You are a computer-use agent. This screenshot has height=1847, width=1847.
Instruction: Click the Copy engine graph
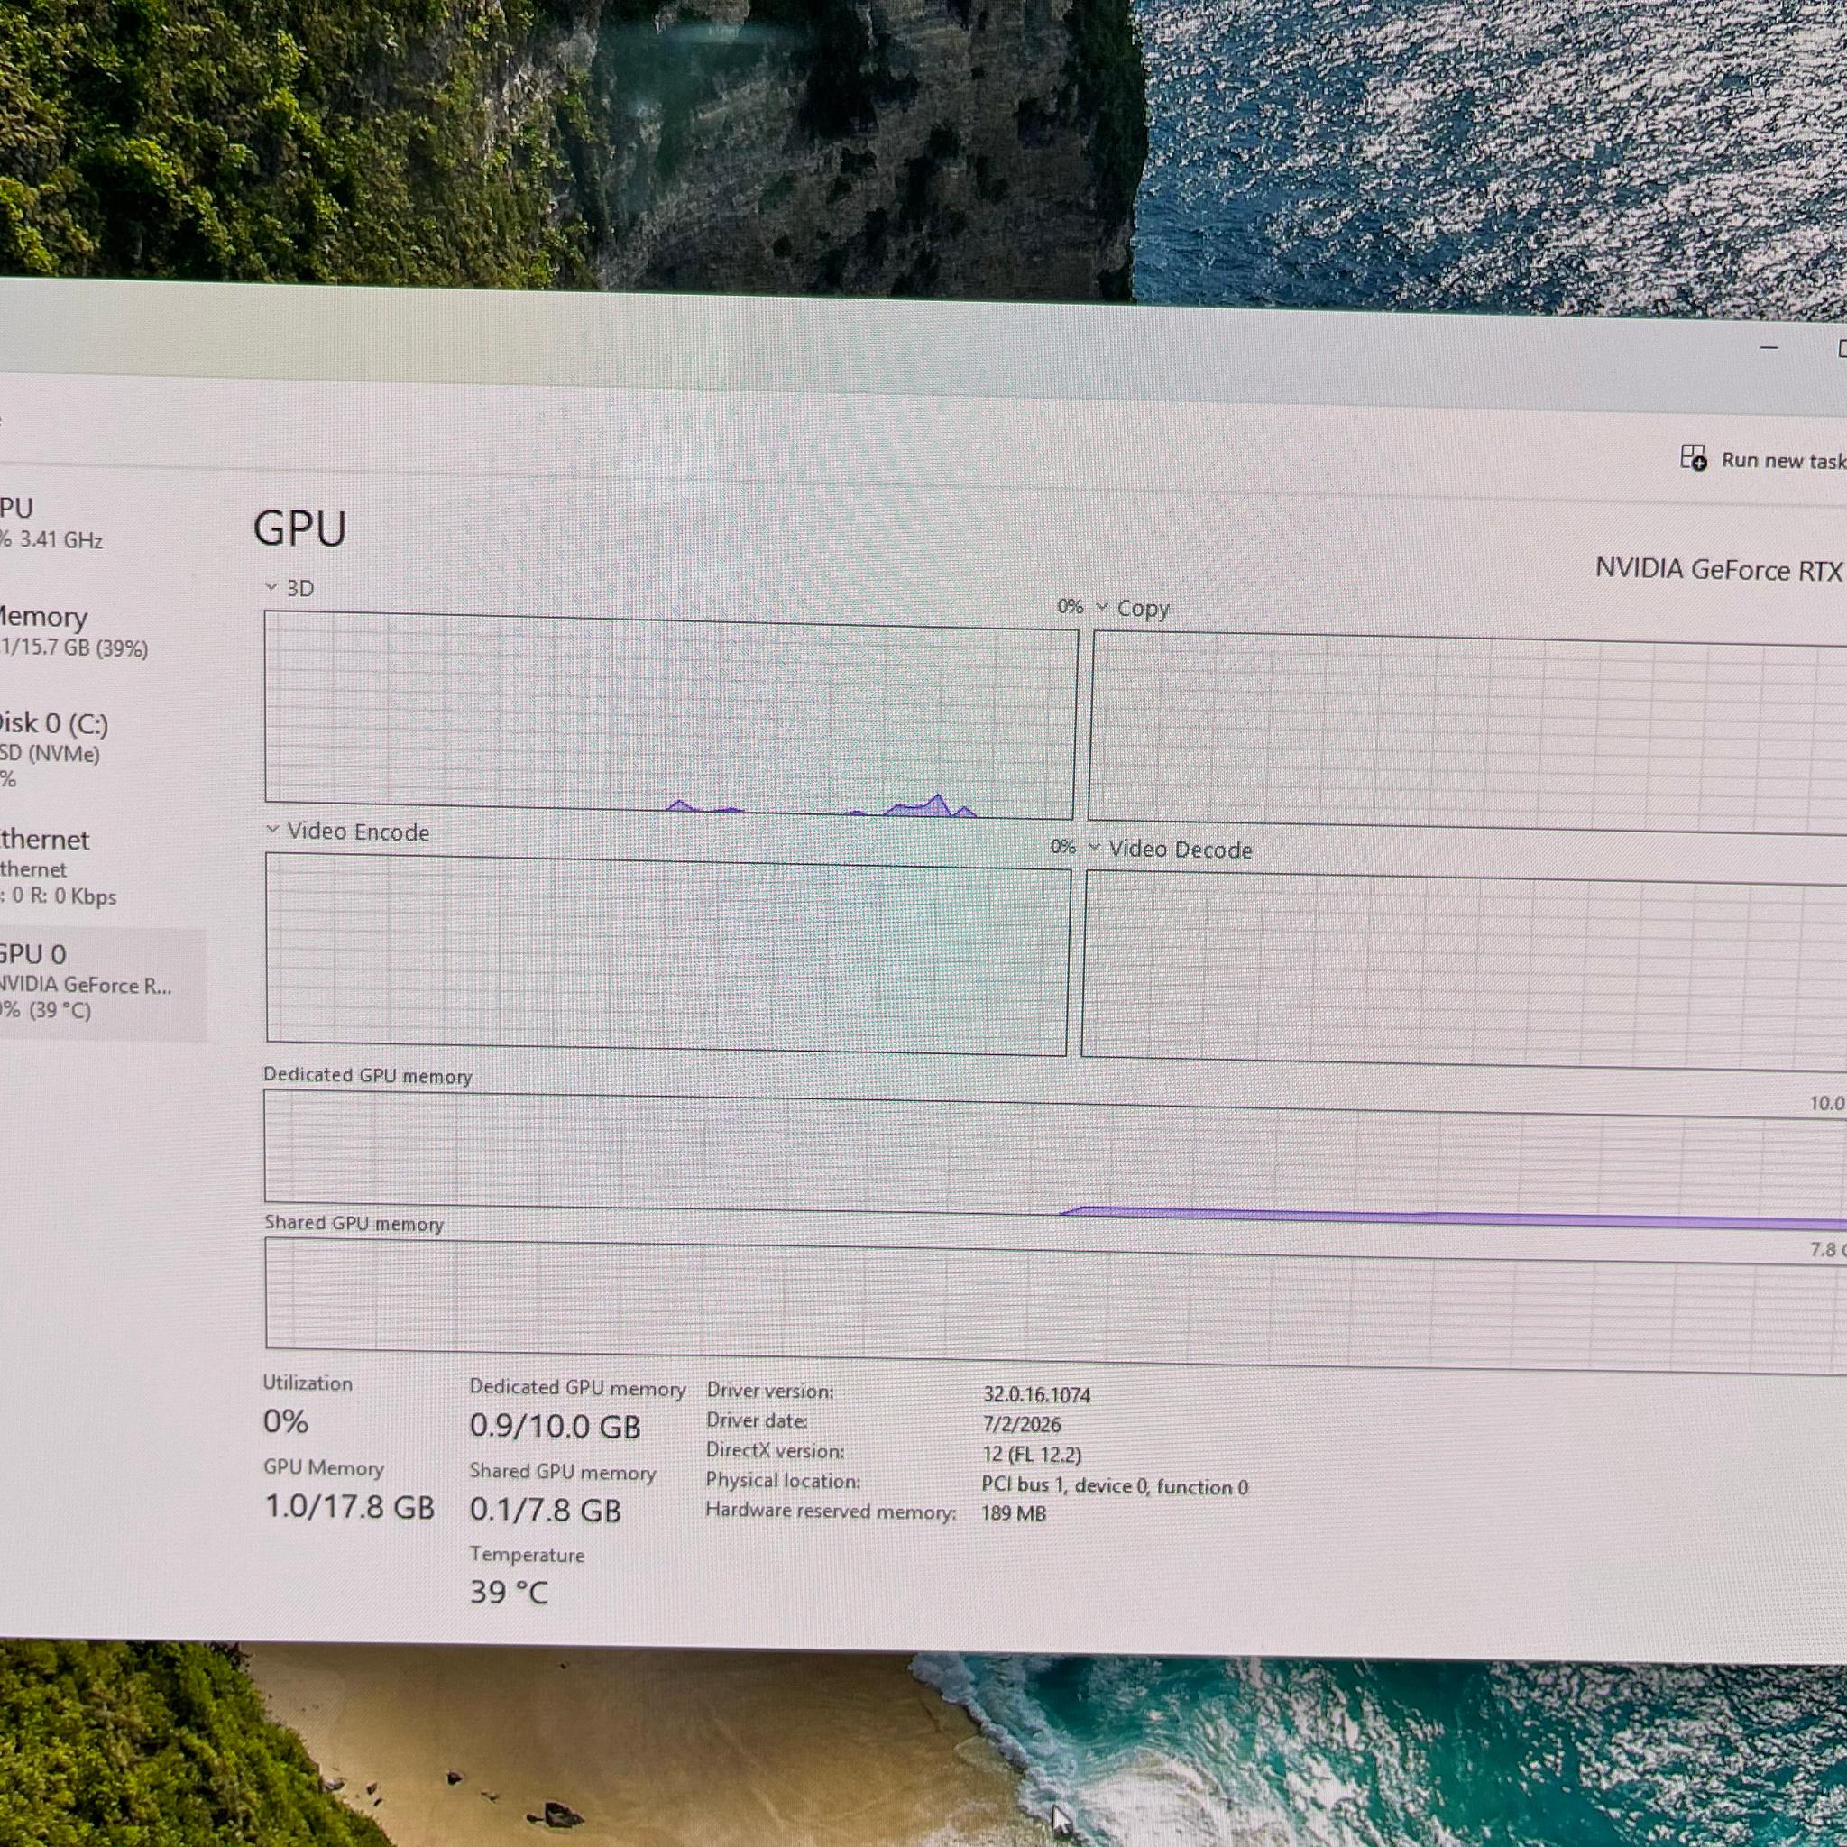(1468, 732)
